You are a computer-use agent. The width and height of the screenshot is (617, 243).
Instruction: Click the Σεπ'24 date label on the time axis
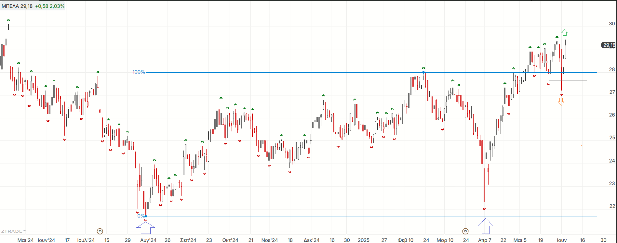pyautogui.click(x=188, y=240)
